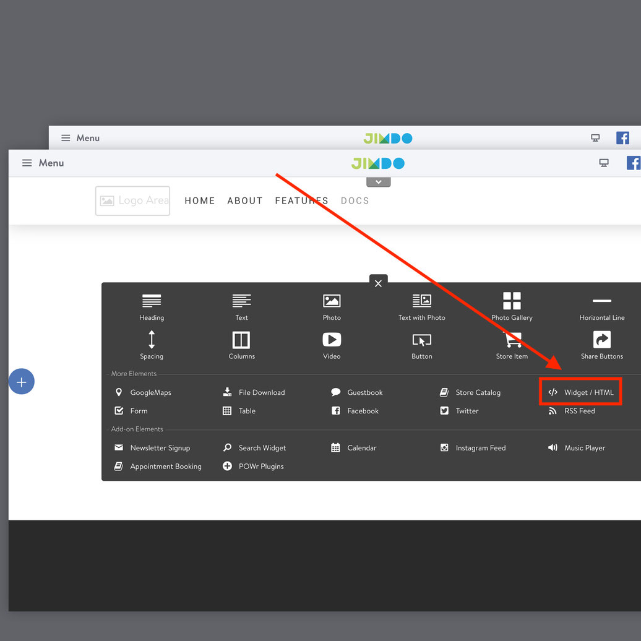Add a Form element
Image resolution: width=641 pixels, height=641 pixels.
click(131, 411)
